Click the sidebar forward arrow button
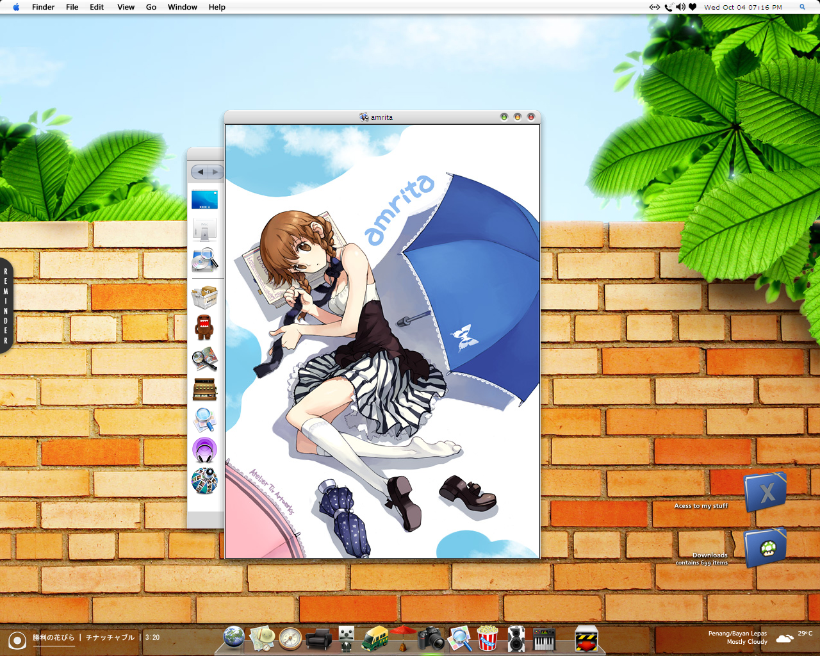 point(215,172)
